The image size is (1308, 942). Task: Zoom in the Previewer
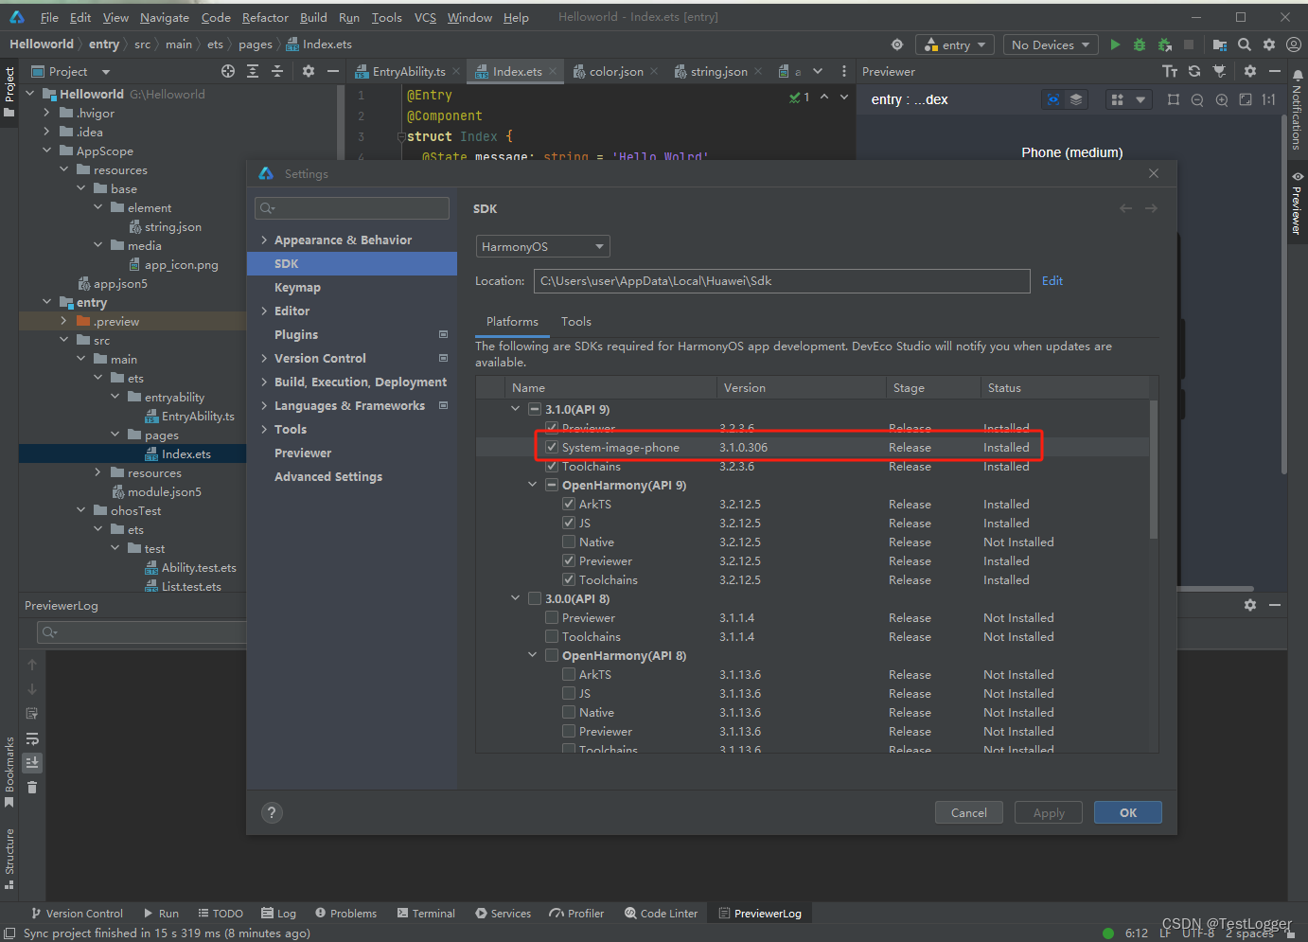(x=1222, y=99)
